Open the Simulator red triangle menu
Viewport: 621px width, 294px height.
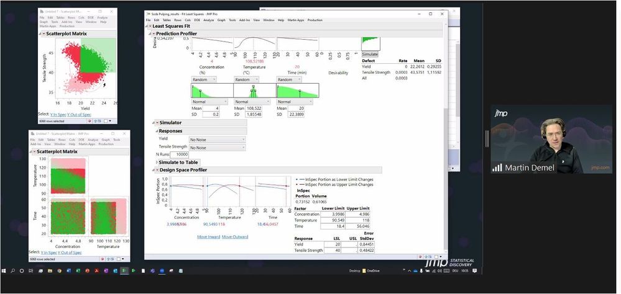click(x=157, y=123)
